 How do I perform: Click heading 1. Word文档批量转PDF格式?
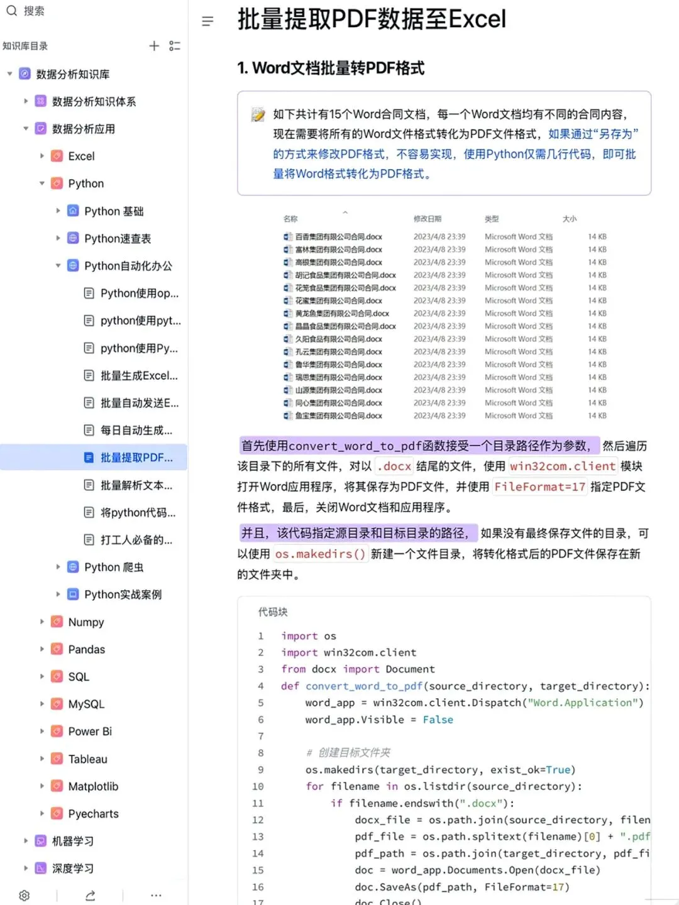(x=331, y=68)
